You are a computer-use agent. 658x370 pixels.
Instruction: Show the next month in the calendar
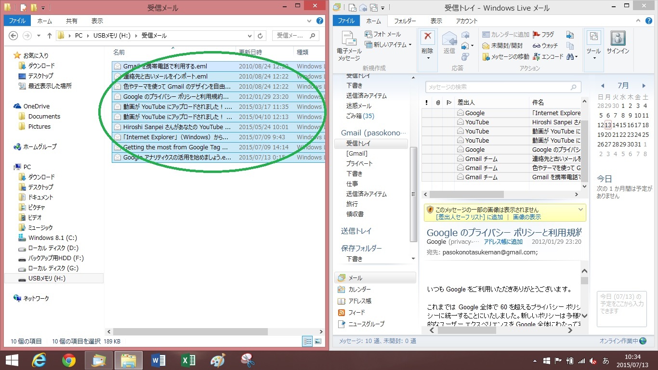[644, 86]
